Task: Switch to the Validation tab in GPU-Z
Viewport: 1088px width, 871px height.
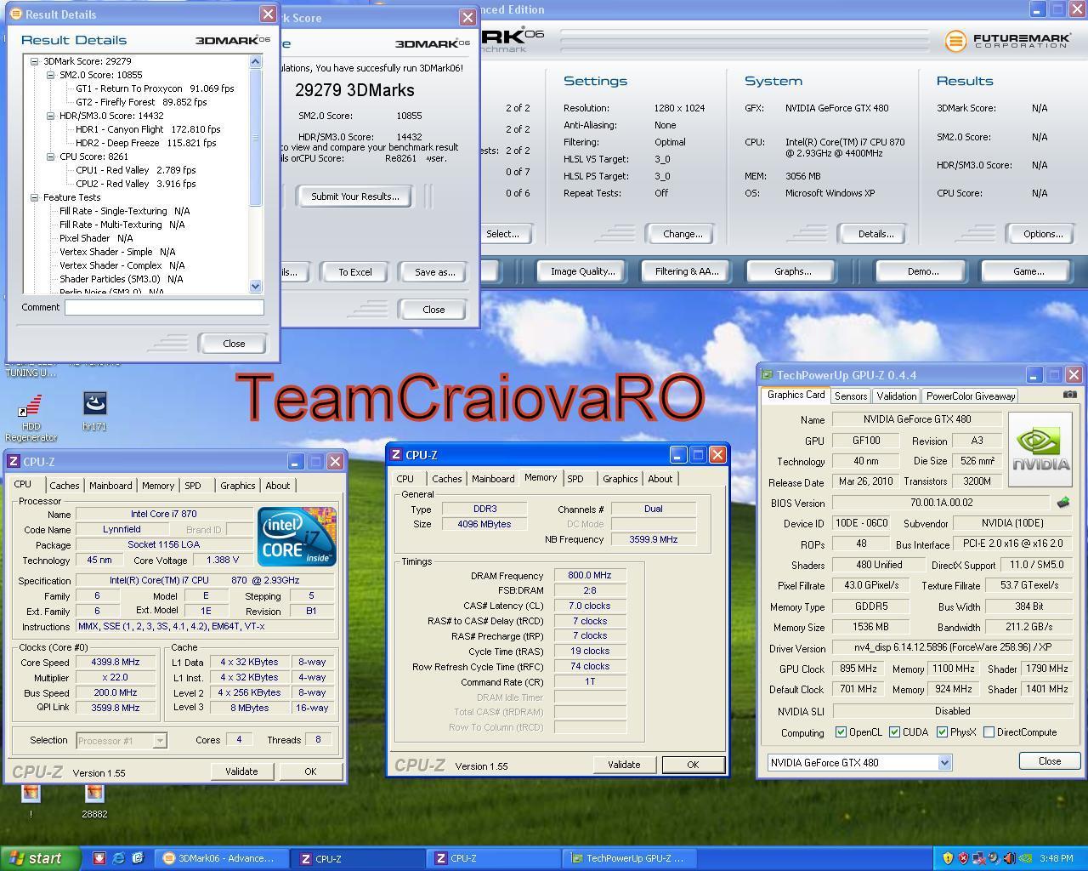Action: tap(897, 396)
